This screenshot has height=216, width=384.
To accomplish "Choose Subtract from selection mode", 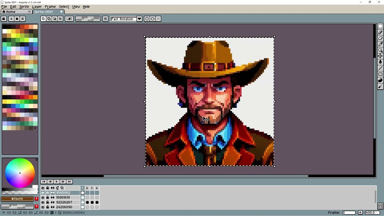I will tap(55, 19).
